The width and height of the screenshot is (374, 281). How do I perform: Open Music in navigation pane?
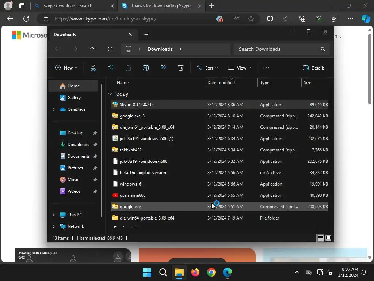pyautogui.click(x=73, y=180)
